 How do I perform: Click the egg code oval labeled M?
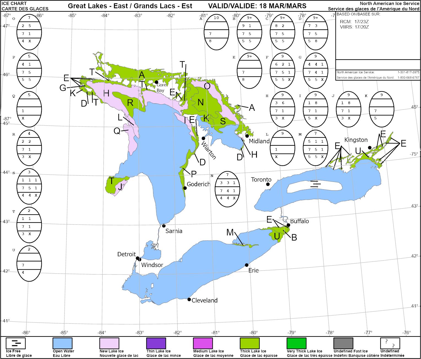coord(316,148)
